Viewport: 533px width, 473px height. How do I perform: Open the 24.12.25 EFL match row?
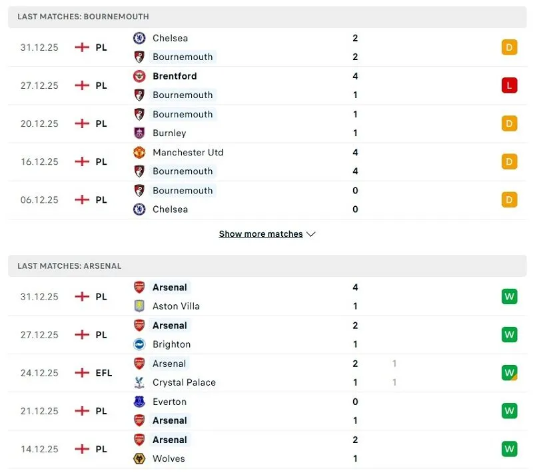267,373
